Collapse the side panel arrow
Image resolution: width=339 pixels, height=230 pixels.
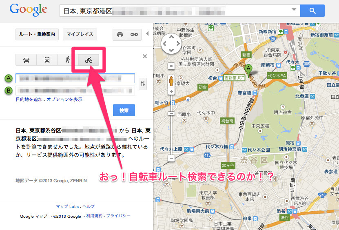[x=147, y=33]
